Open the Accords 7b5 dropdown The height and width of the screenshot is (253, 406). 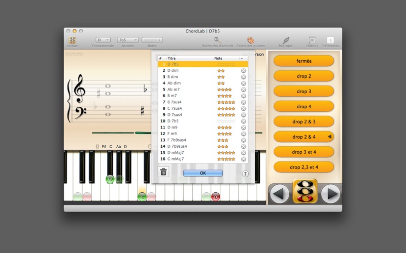[128, 40]
